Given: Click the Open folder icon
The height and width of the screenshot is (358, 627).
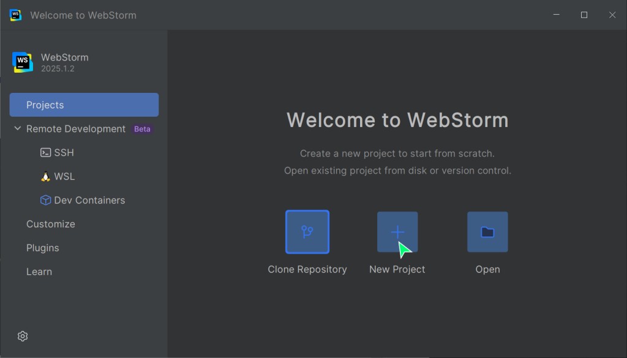Looking at the screenshot, I should click(487, 232).
